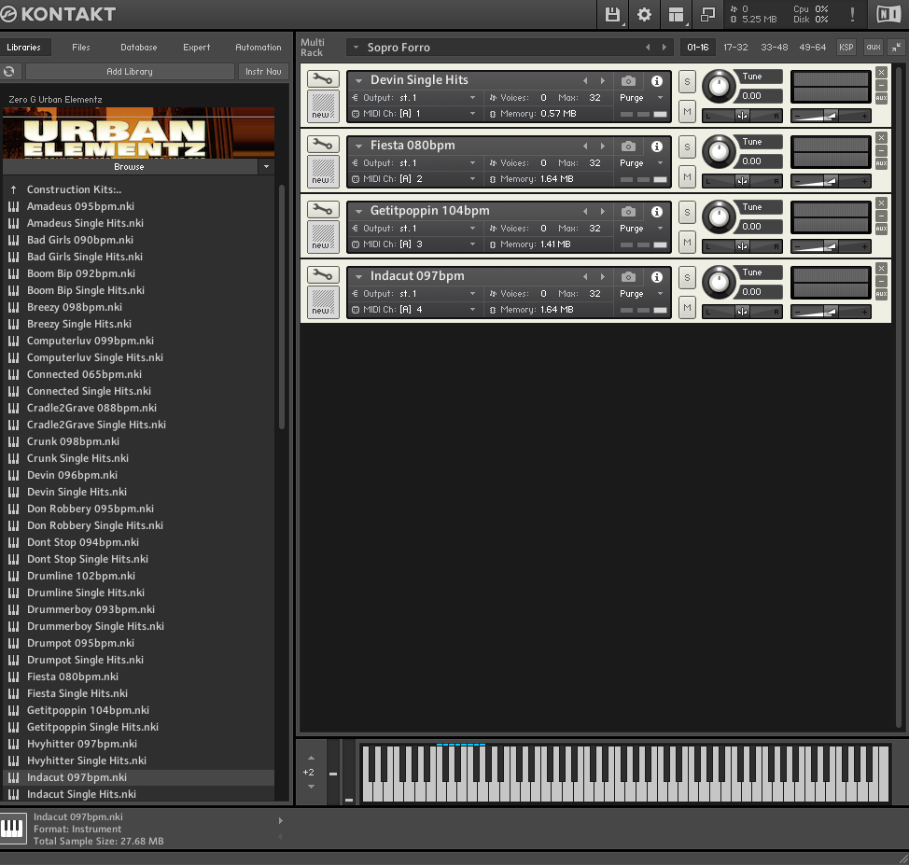Show rack page 49-64
The image size is (909, 865).
[x=812, y=48]
